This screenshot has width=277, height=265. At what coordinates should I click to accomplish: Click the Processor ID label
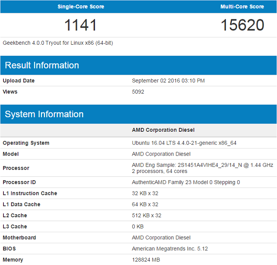coord(19,182)
